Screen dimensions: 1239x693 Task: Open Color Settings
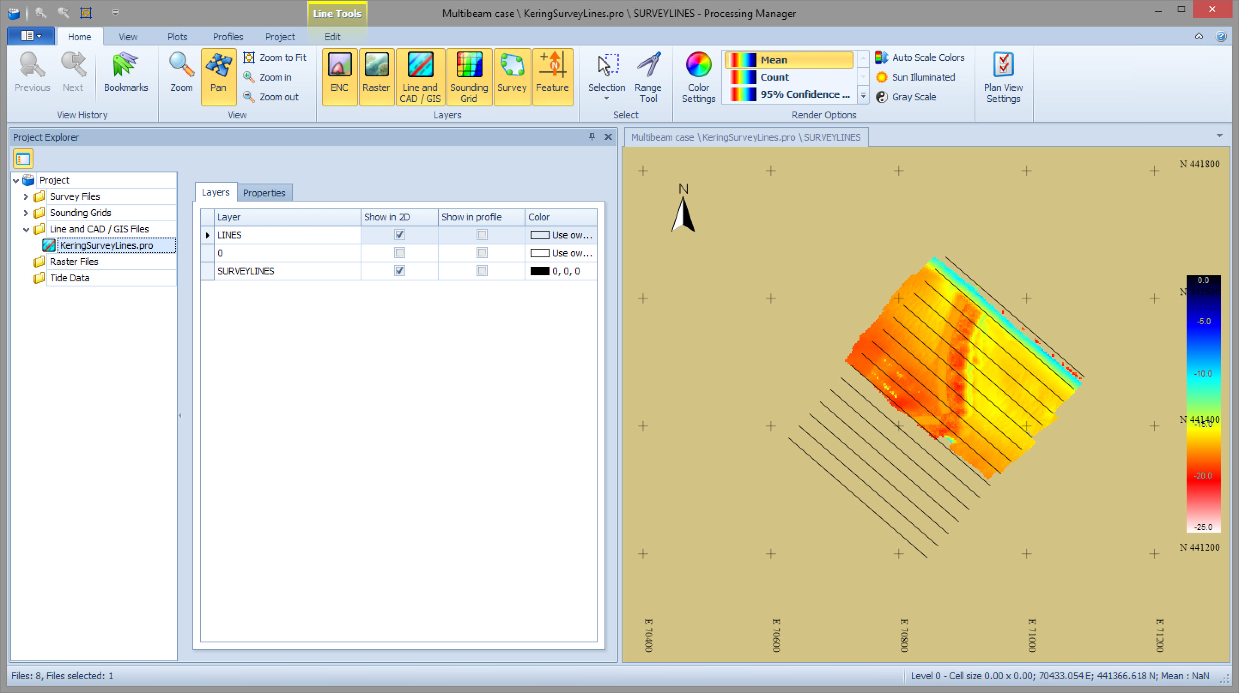pyautogui.click(x=698, y=75)
